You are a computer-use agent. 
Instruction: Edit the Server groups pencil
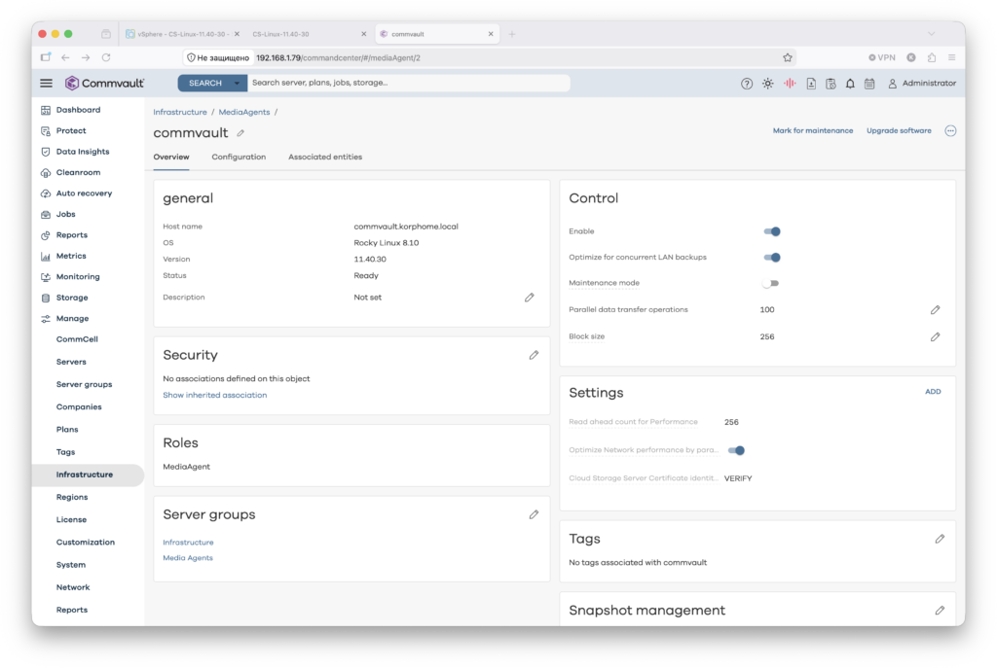pyautogui.click(x=534, y=514)
